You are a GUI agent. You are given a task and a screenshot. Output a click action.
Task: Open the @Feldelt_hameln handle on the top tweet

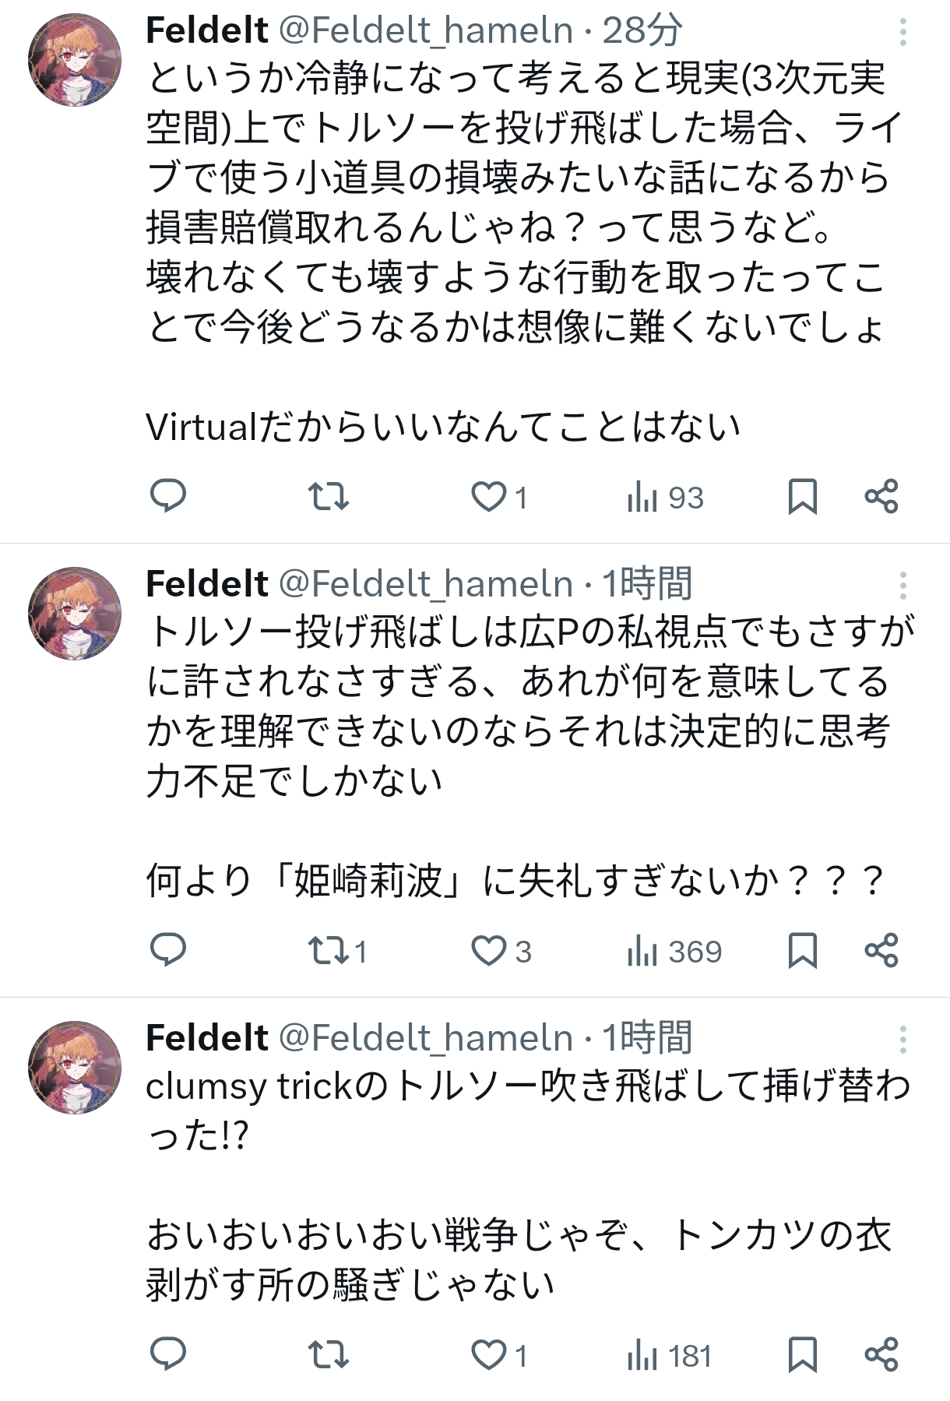[426, 31]
